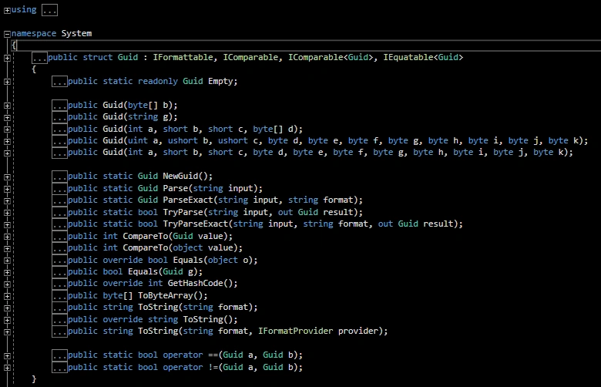Collapse the namespace System block minus icon
601x387 pixels.
[x=7, y=34]
